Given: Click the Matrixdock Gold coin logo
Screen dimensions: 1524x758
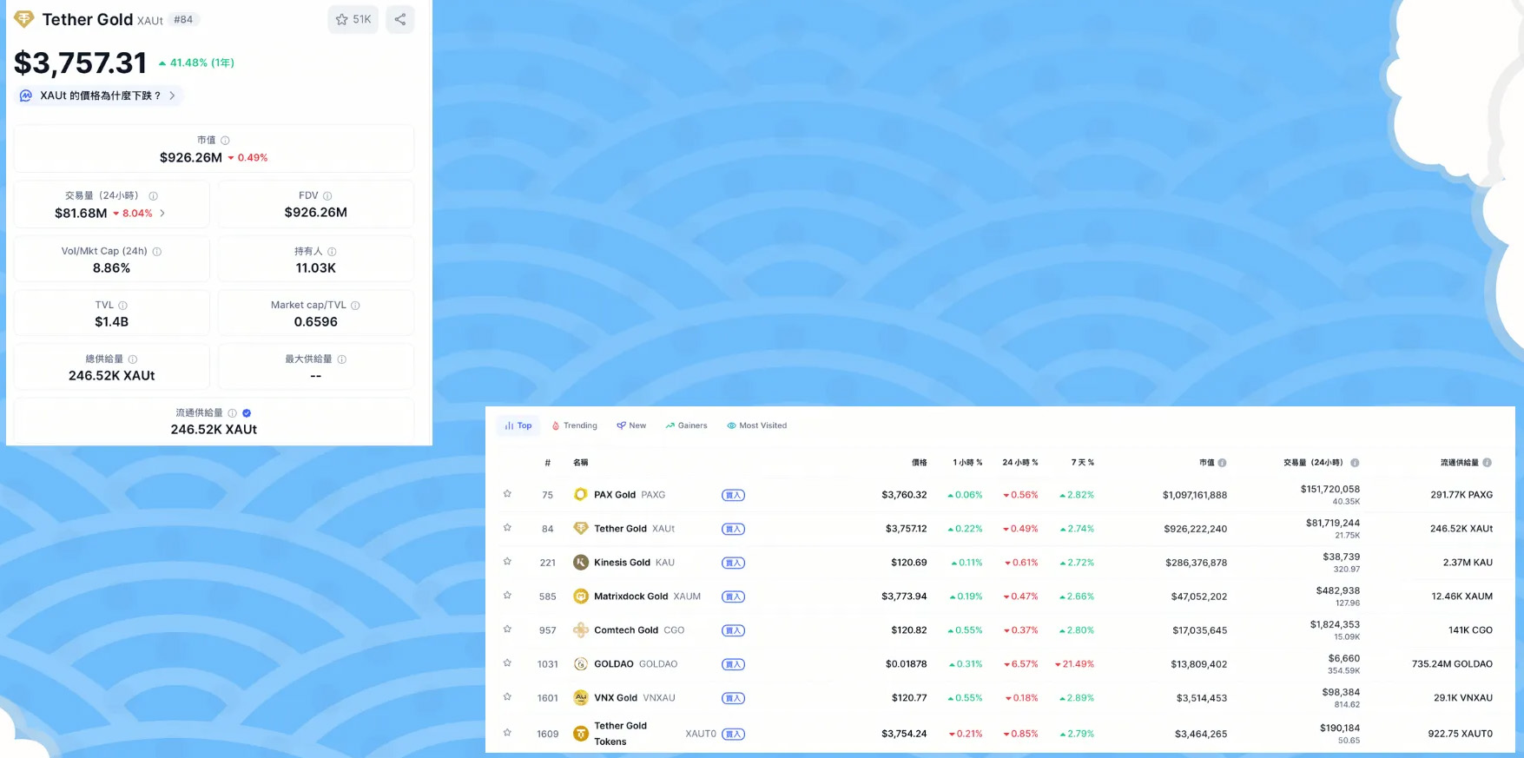Looking at the screenshot, I should [581, 597].
